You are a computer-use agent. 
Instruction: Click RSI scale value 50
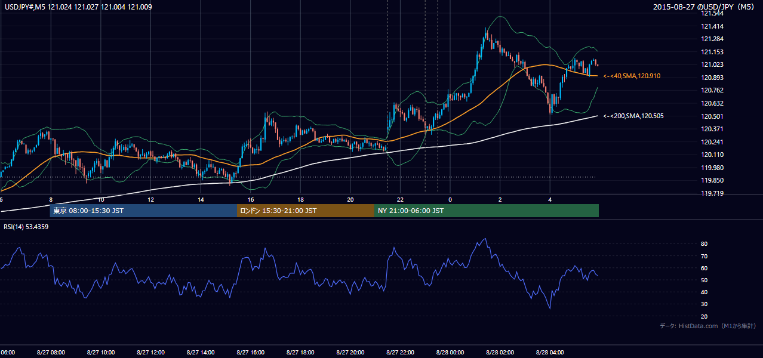[x=704, y=280]
